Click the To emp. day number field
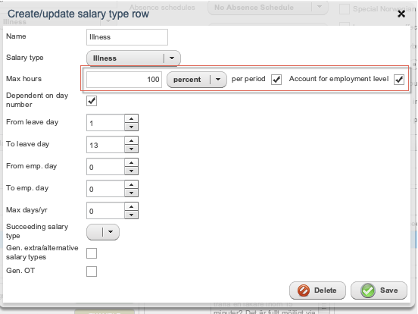The width and height of the screenshot is (418, 314). click(x=105, y=189)
